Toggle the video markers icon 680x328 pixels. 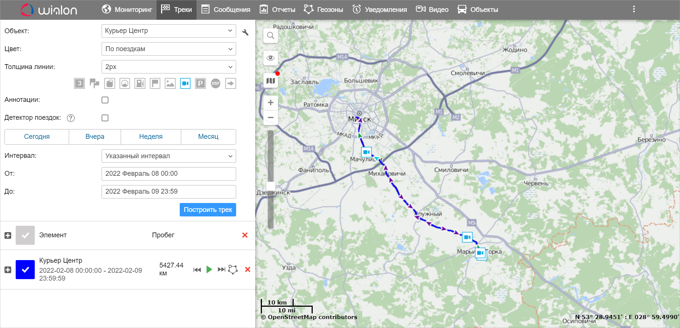tap(185, 84)
